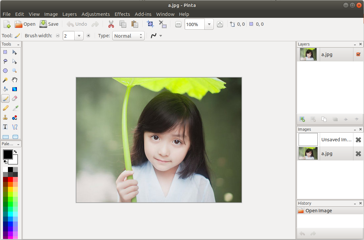The width and height of the screenshot is (364, 240).
Task: Minimize the Layers panel
Action: coord(355,44)
